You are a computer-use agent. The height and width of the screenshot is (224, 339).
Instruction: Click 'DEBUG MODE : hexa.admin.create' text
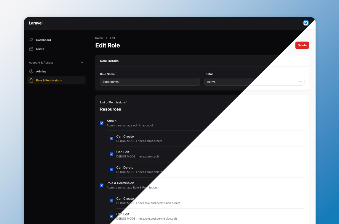coord(139,141)
